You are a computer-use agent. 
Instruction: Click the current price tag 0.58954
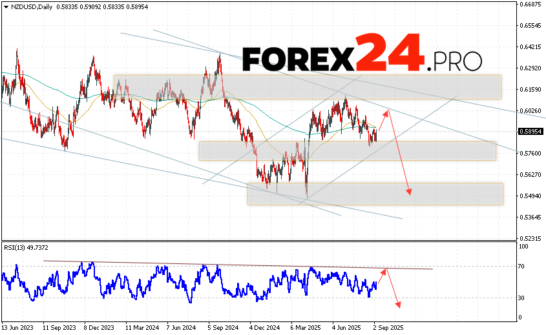click(530, 132)
